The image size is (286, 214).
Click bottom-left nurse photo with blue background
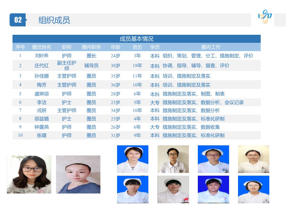click(133, 189)
